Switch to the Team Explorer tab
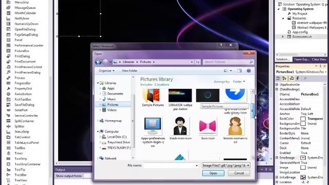Screen dimensions: 329x185 pos(302,60)
